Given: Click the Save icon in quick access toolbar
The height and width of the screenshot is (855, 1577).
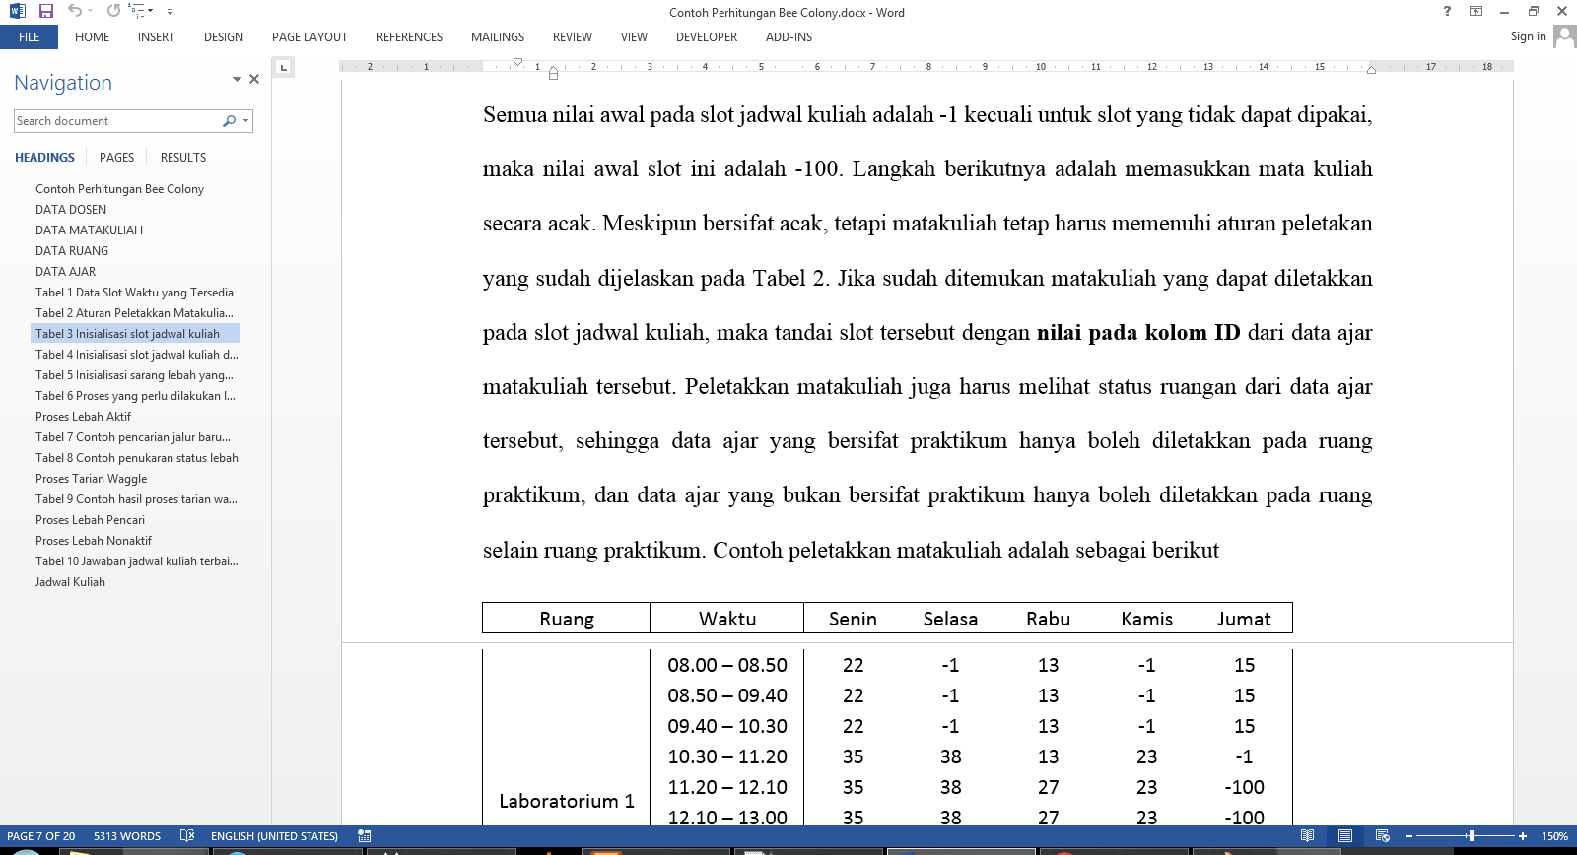Looking at the screenshot, I should point(46,11).
